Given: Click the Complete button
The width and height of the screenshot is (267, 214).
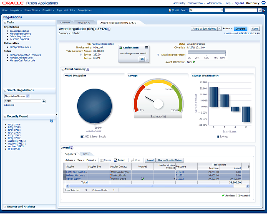Looking at the screenshot, I should coord(240,29).
